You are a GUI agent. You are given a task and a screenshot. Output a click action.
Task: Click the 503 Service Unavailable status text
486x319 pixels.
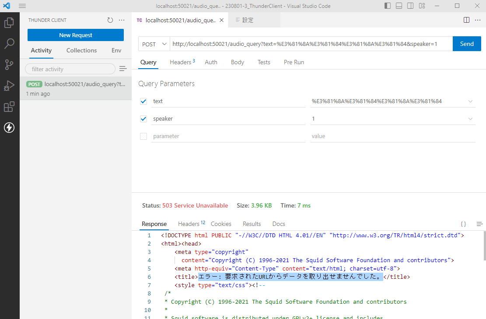[x=195, y=206]
